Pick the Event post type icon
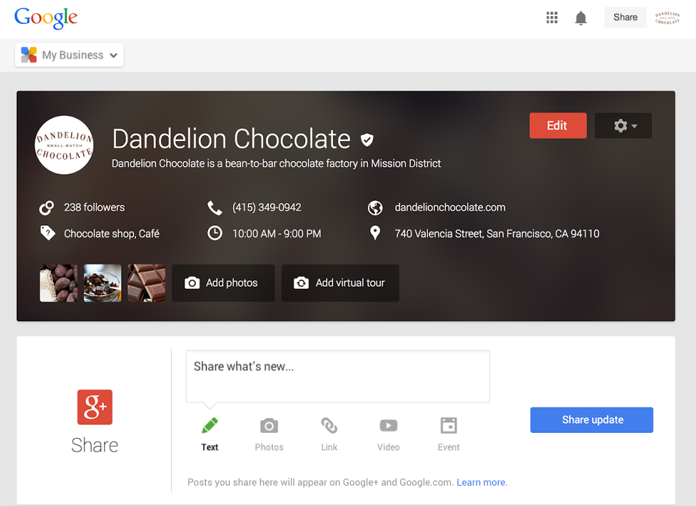Image resolution: width=696 pixels, height=506 pixels. coord(448,426)
